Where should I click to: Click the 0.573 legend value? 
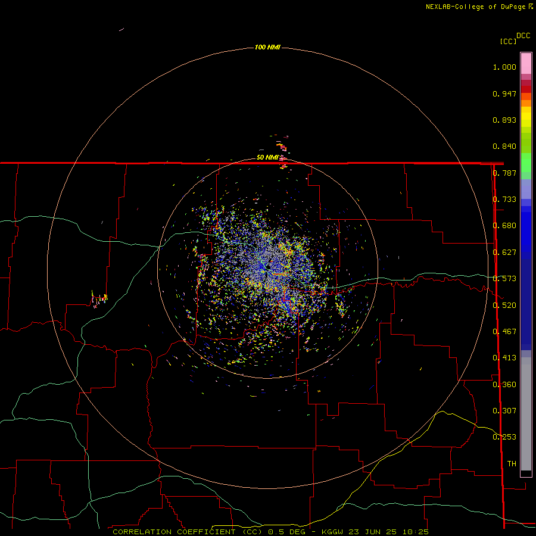(504, 279)
